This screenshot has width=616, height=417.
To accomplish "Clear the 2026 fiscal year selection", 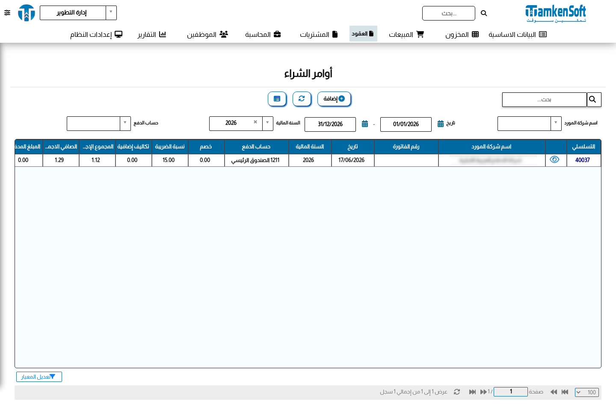I will (255, 122).
